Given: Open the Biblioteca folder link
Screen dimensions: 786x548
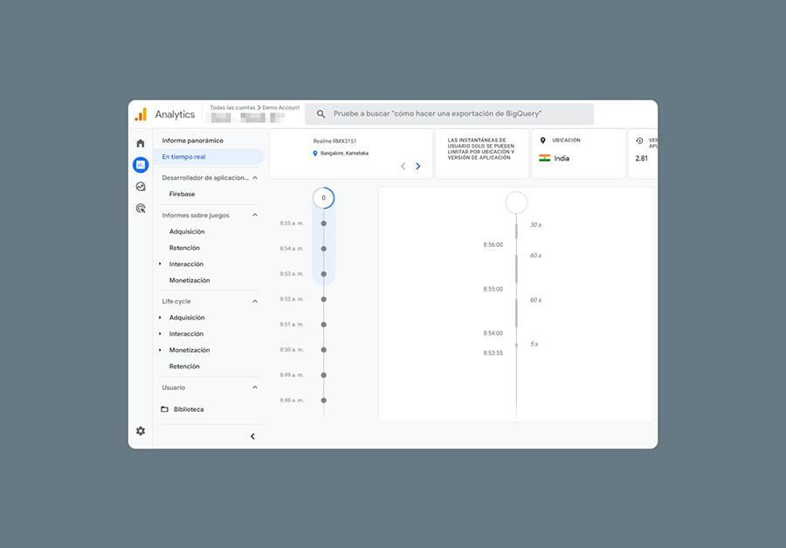Looking at the screenshot, I should tap(188, 409).
